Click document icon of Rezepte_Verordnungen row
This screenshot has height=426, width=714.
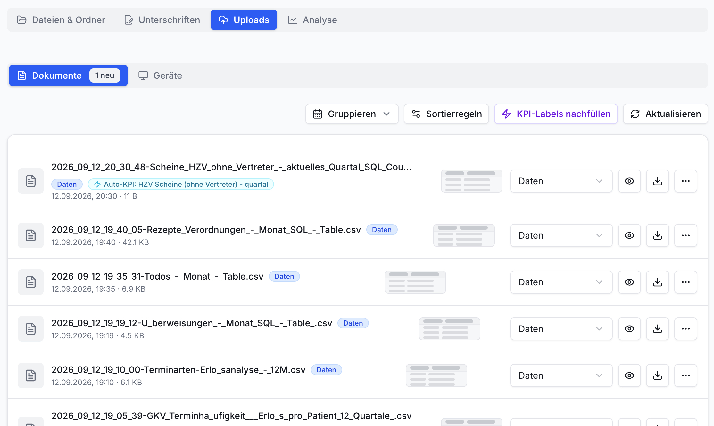coord(31,235)
